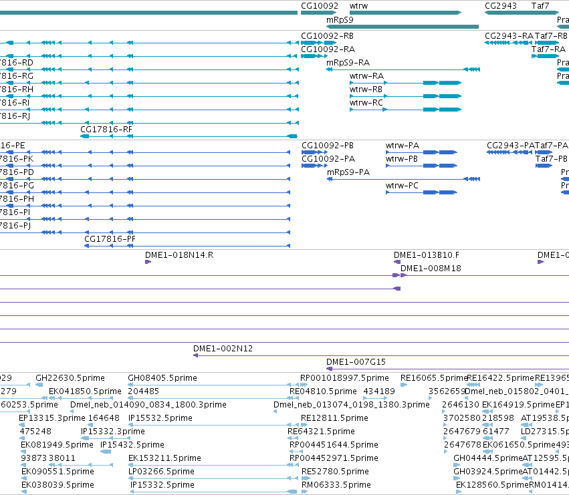Screen dimensions: 569x495
Task: Click EST RP001018997.5prime label
Action: point(344,378)
